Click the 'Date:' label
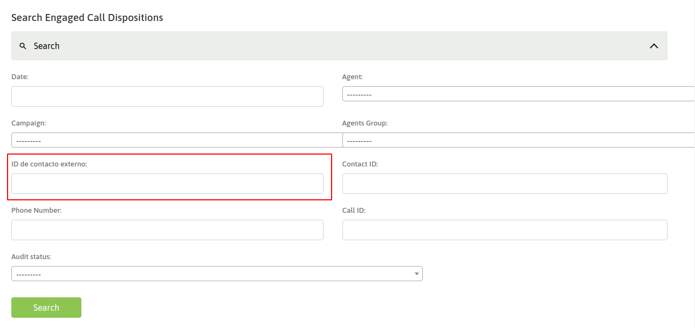 20,77
